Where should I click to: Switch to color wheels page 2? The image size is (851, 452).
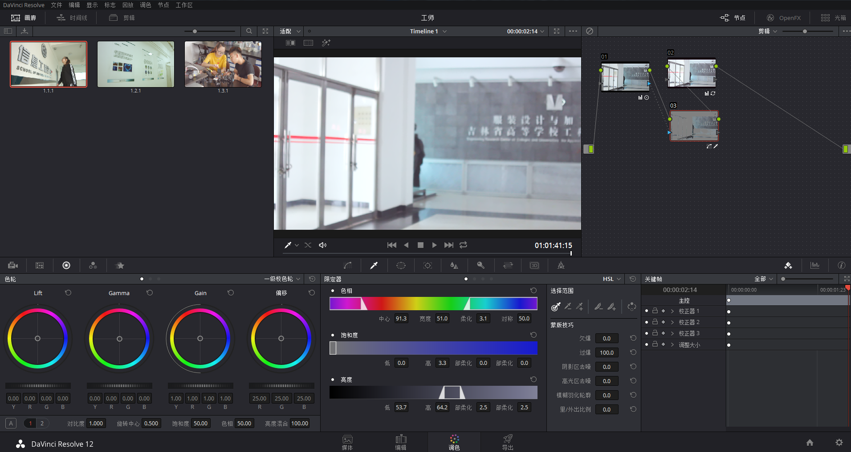click(x=42, y=423)
